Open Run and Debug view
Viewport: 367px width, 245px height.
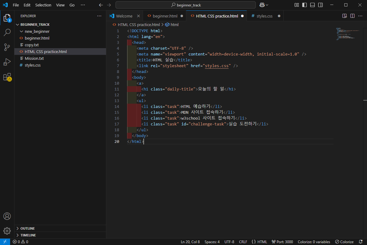pyautogui.click(x=7, y=62)
